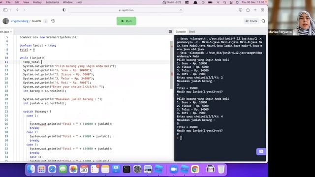
Task: Reload the page with the refresh icon
Action: (181, 10)
